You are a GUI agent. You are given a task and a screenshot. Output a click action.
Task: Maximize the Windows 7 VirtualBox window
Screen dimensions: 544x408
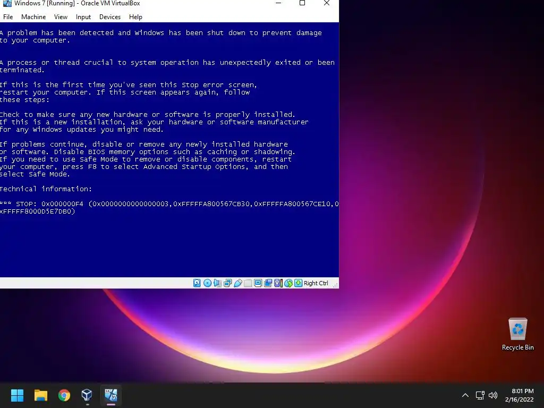302,3
